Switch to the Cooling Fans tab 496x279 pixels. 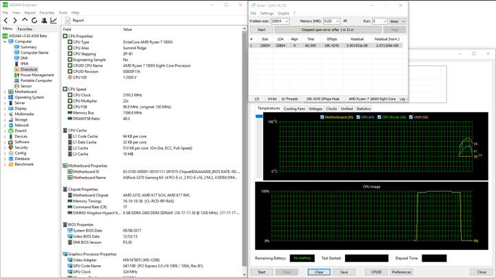[x=294, y=109]
